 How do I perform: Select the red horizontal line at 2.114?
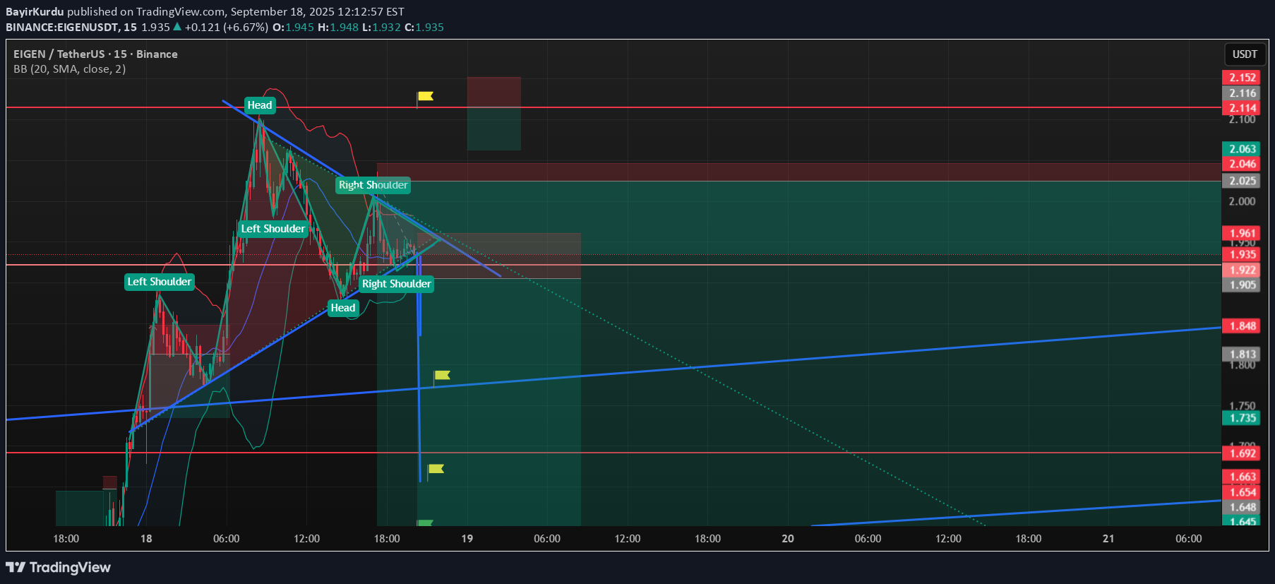pos(613,107)
